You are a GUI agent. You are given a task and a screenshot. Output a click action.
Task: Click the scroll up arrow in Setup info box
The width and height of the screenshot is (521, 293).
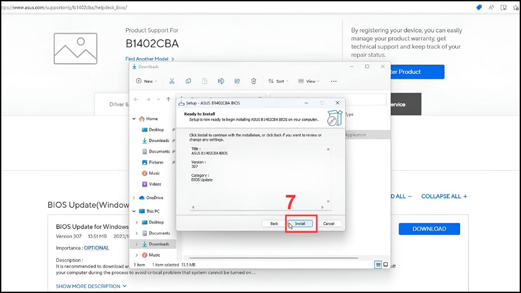pyautogui.click(x=328, y=149)
